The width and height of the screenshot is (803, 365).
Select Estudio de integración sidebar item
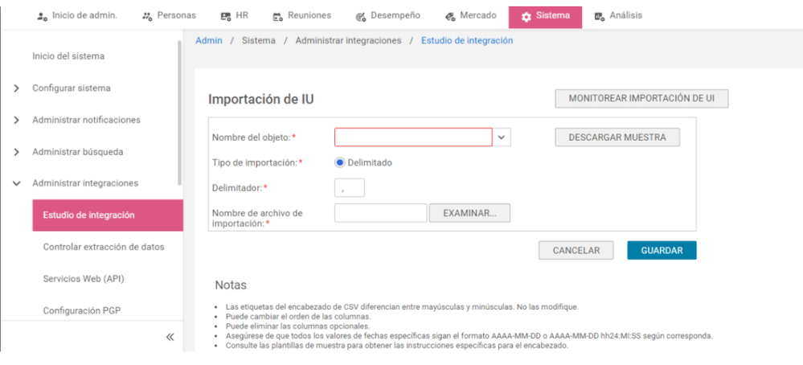click(108, 215)
